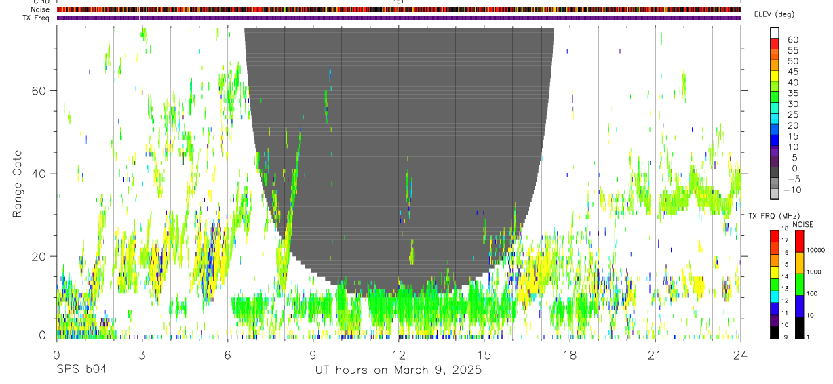Select the 'SPS b04' station label
833x384 pixels.
coord(81,370)
